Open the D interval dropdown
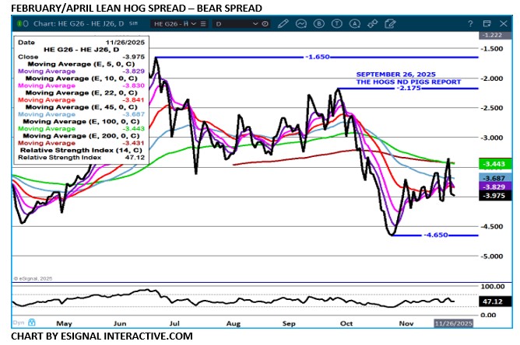Screen dimensions: 520x345 (256, 25)
